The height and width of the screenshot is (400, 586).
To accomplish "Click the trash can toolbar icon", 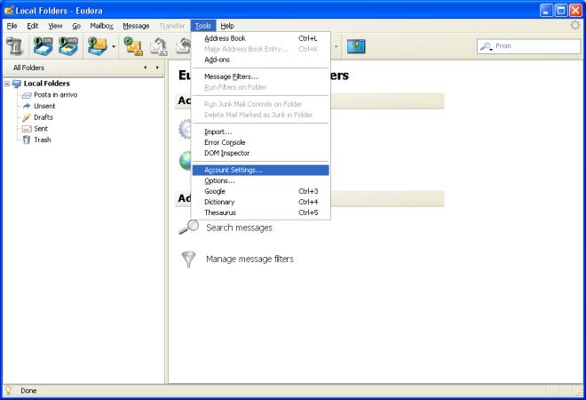I will coord(13,46).
